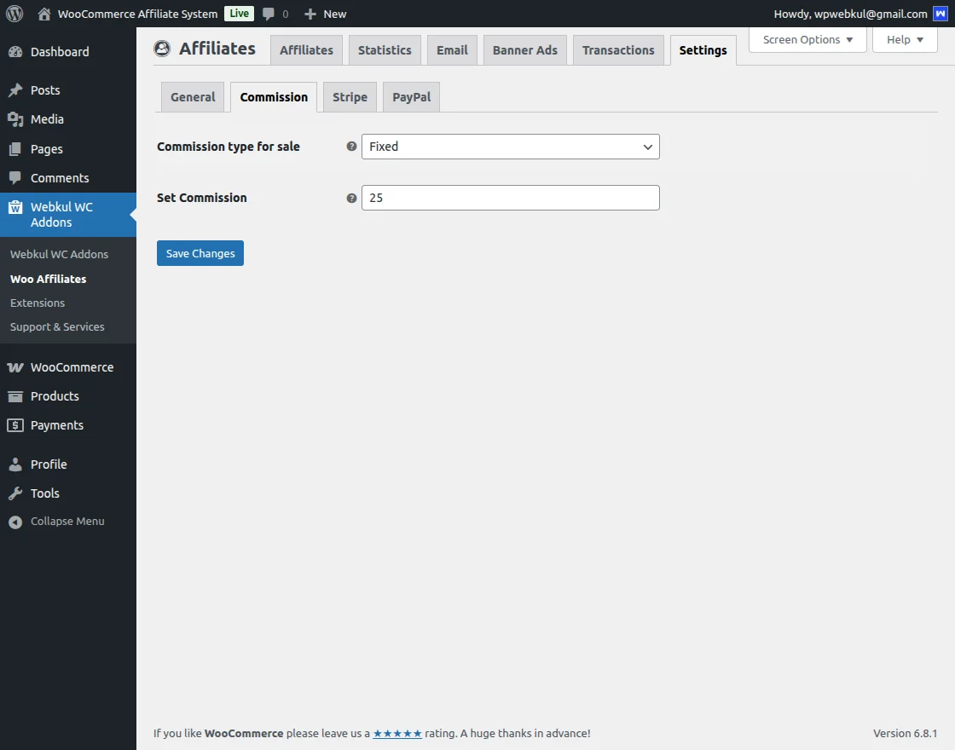The height and width of the screenshot is (750, 955).
Task: Open the General settings sub-tab
Action: [x=193, y=97]
